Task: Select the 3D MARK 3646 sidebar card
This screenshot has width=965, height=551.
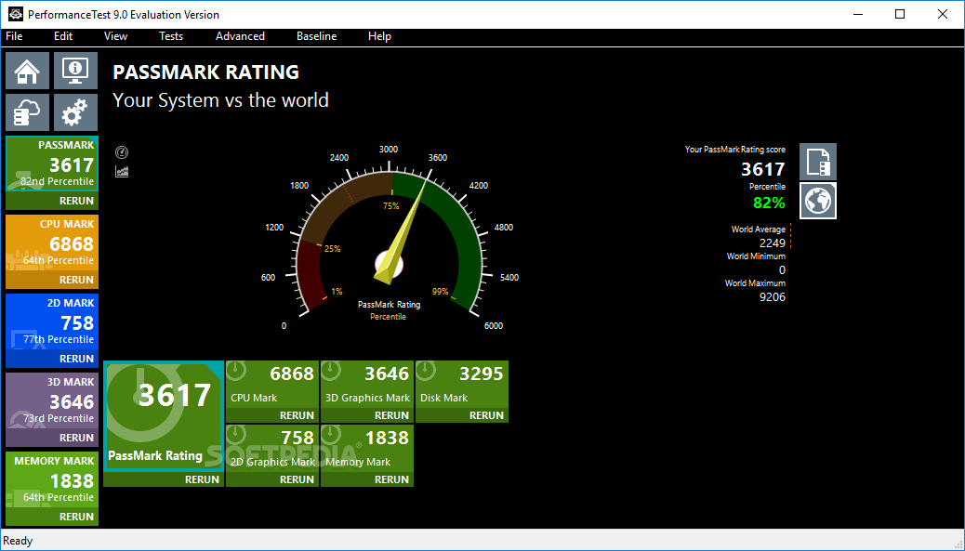Action: point(52,401)
